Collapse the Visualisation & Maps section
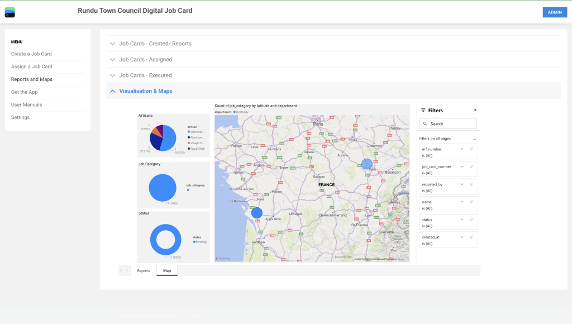572x324 pixels. [x=145, y=91]
